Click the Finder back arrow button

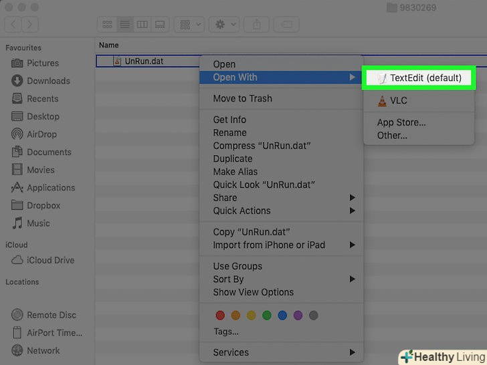(13, 24)
